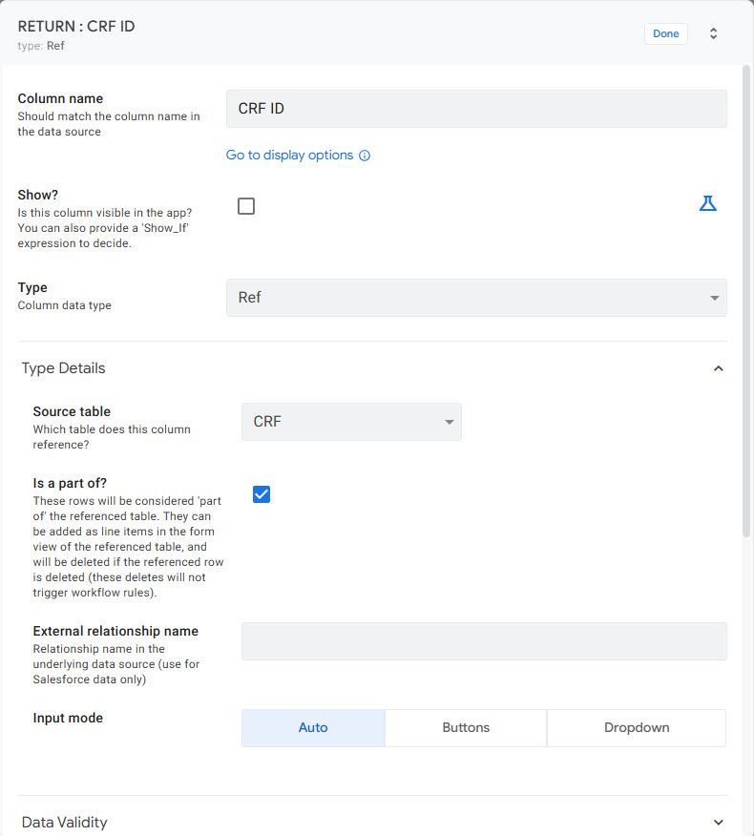Open the Type dropdown showing Ref
Viewport: 754px width, 836px height.
[476, 298]
